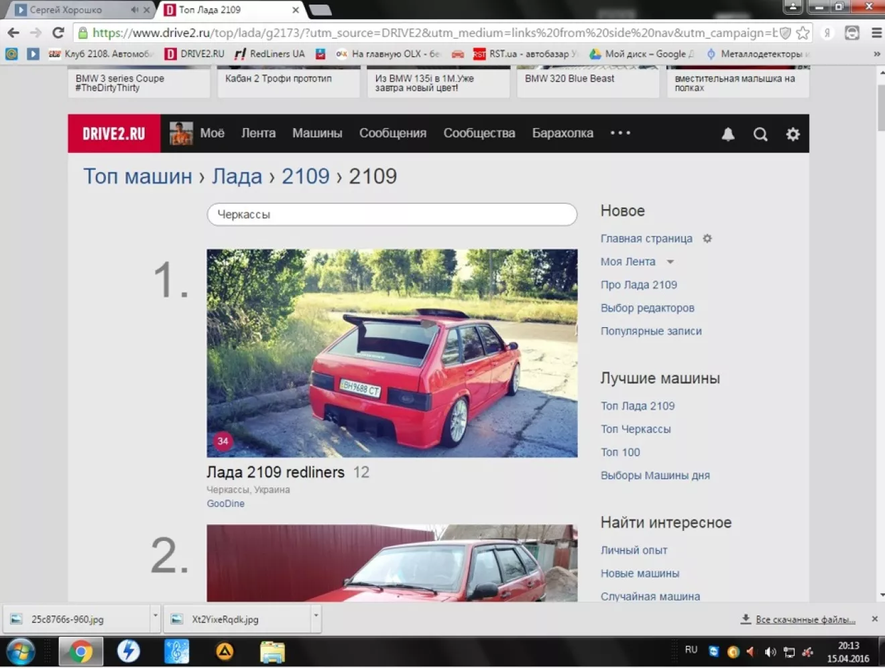Open the Моё navigation item
This screenshot has width=885, height=669.
pos(212,133)
